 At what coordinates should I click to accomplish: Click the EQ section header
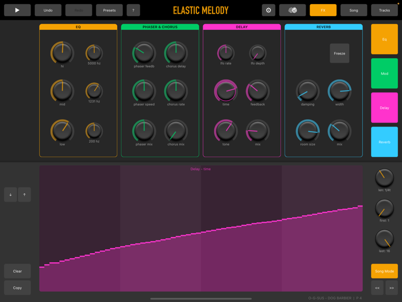tap(78, 26)
